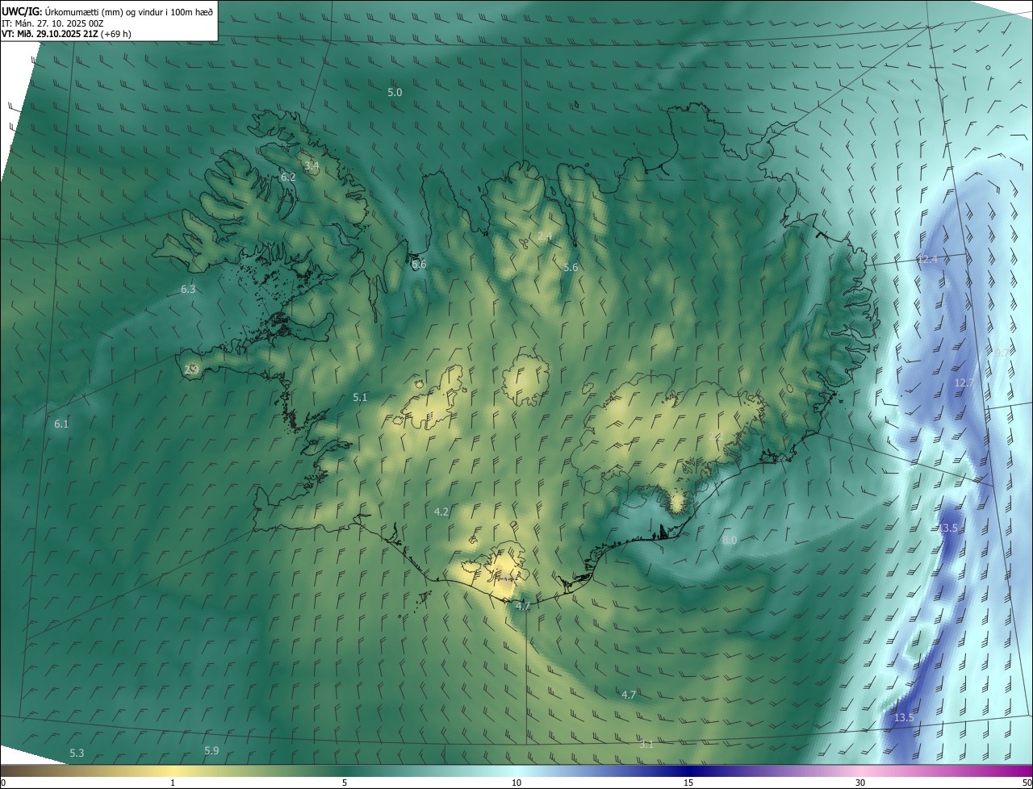This screenshot has width=1033, height=789.
Task: Click the 5.1 value label
Action: (360, 398)
